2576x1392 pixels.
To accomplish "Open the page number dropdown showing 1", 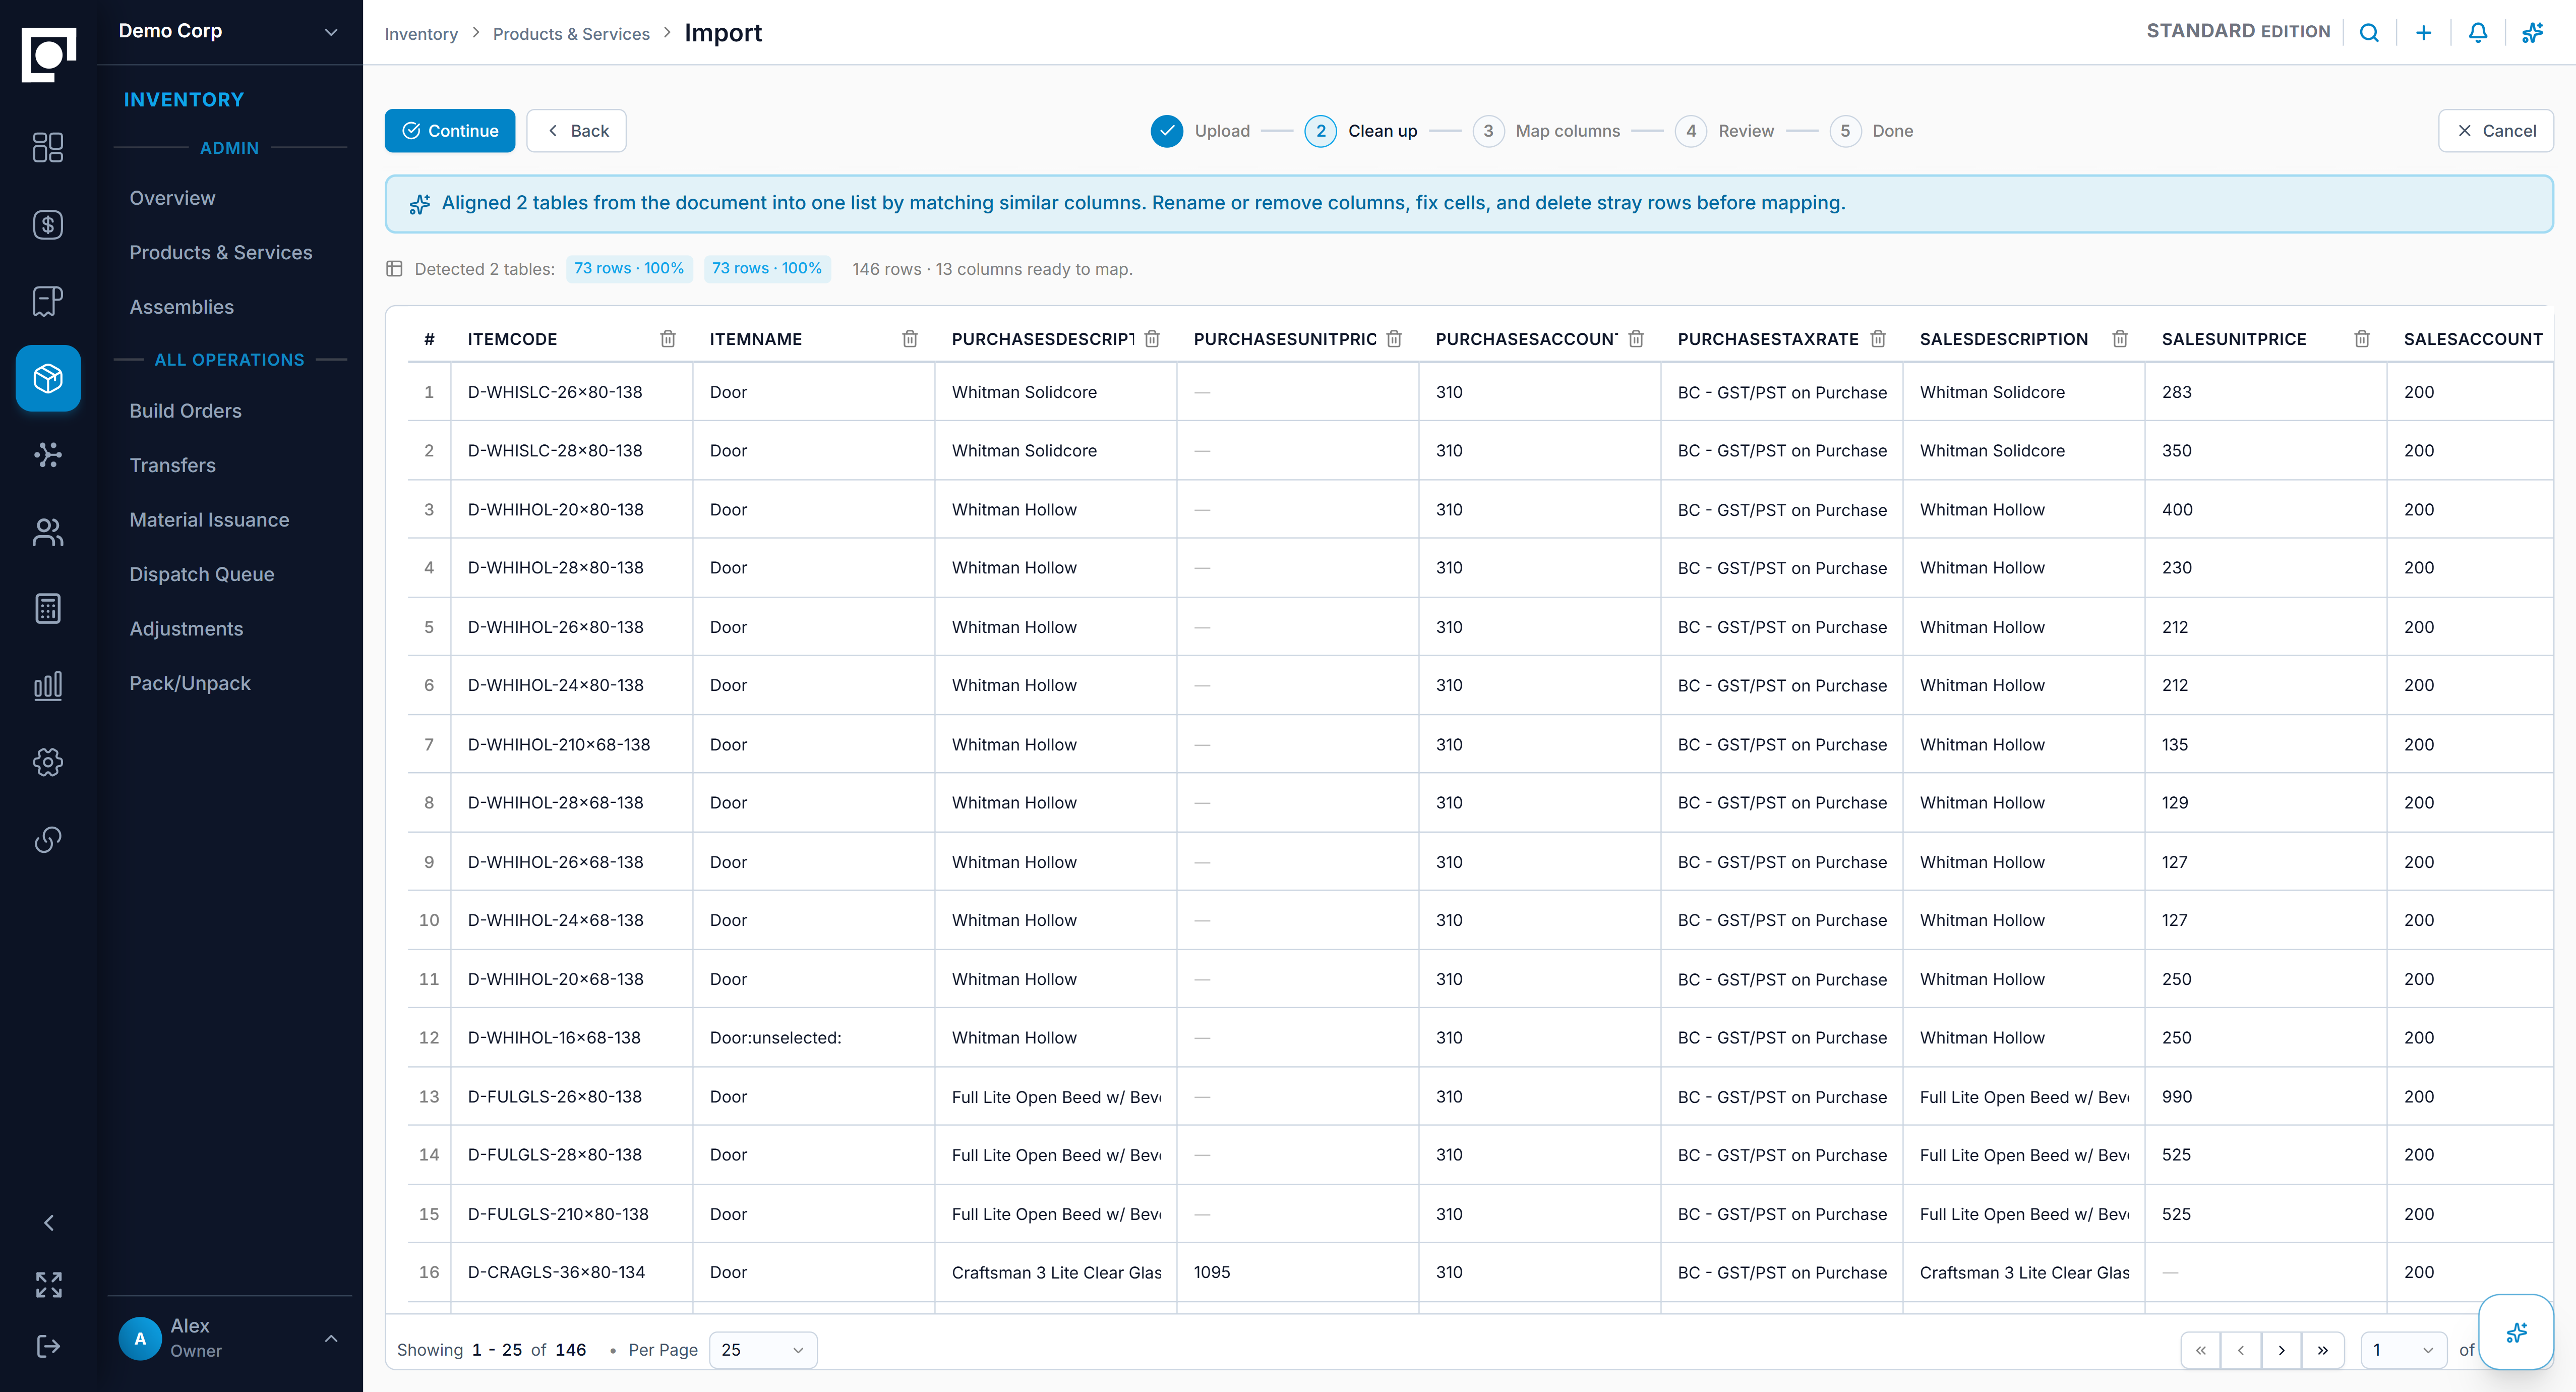I will click(x=2404, y=1350).
